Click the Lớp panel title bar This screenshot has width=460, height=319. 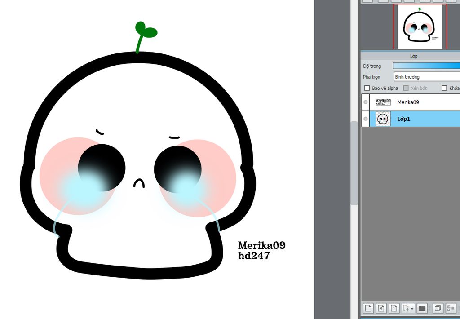pos(411,56)
